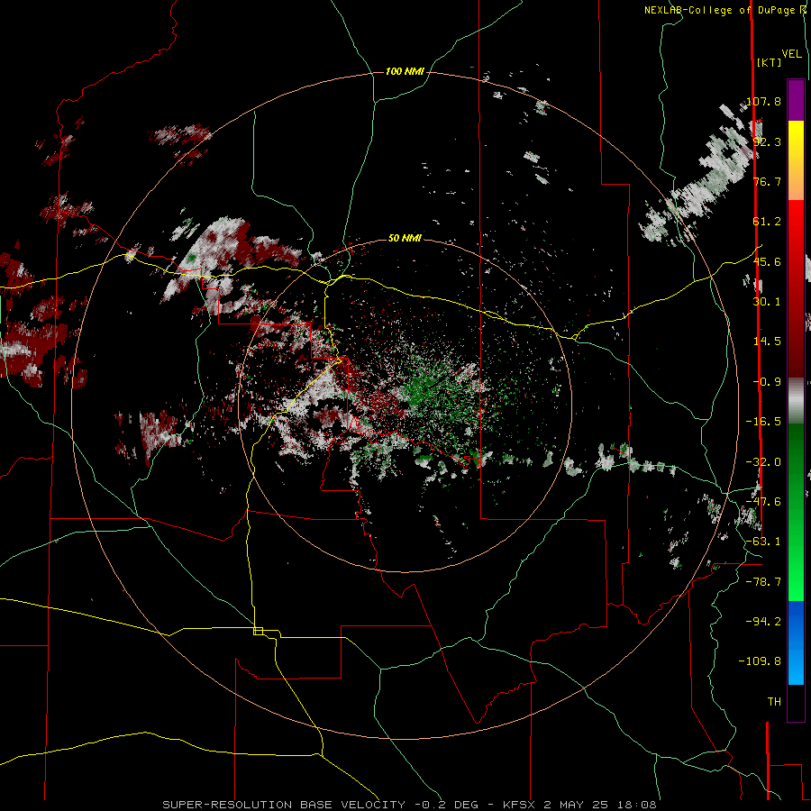Image resolution: width=811 pixels, height=811 pixels.
Task: Click the -78.7 velocity scale value
Action: (x=763, y=582)
